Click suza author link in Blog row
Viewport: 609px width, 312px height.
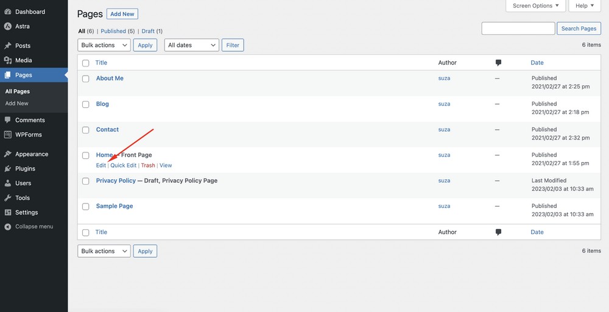click(x=445, y=104)
